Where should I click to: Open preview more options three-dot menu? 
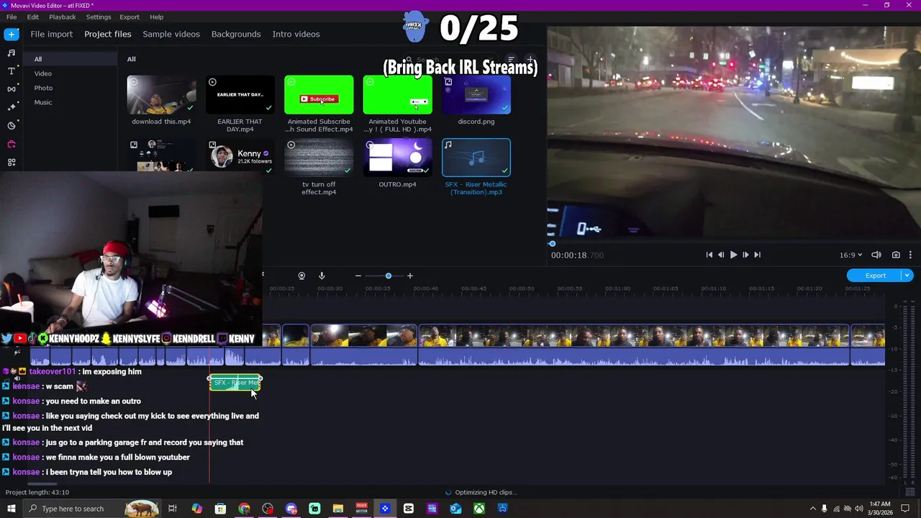click(910, 255)
